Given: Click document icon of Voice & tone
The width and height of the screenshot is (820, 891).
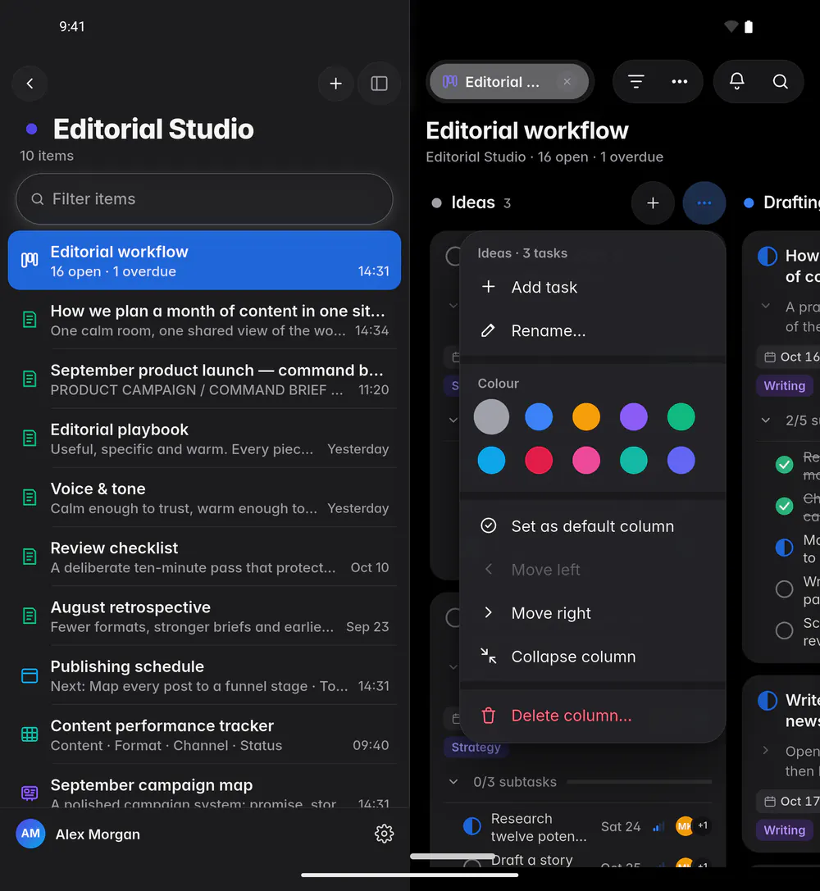Looking at the screenshot, I should pos(30,498).
